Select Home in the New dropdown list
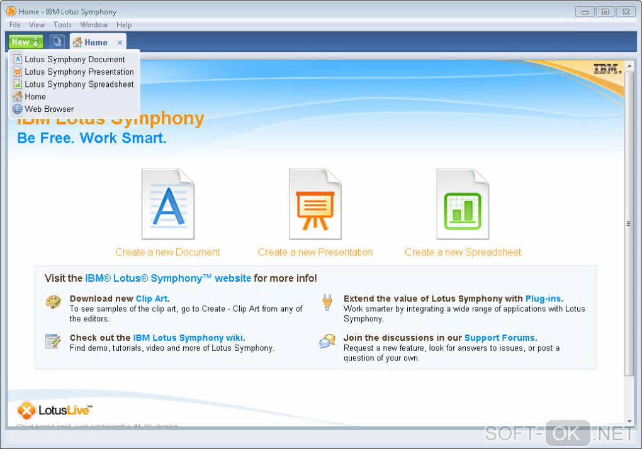 tap(74, 96)
